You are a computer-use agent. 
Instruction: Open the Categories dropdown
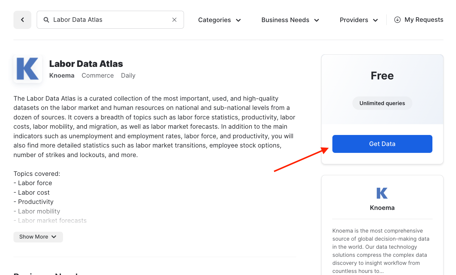219,20
